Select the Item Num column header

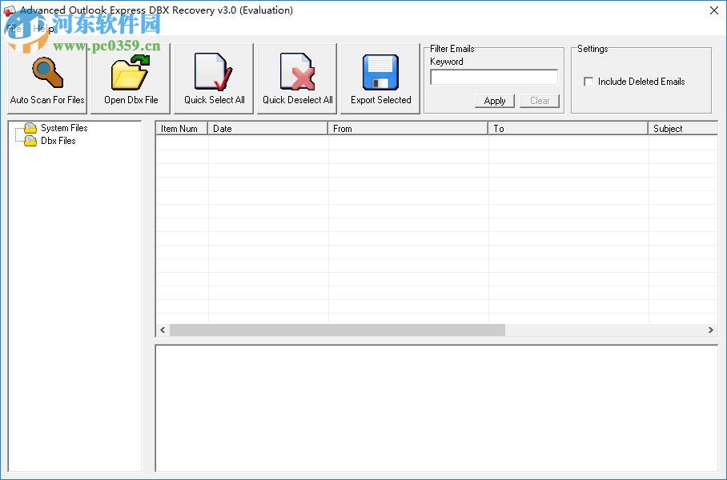pos(181,128)
